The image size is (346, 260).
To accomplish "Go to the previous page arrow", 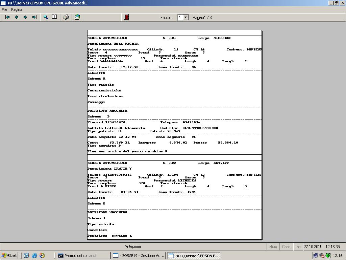I will [x=17, y=17].
